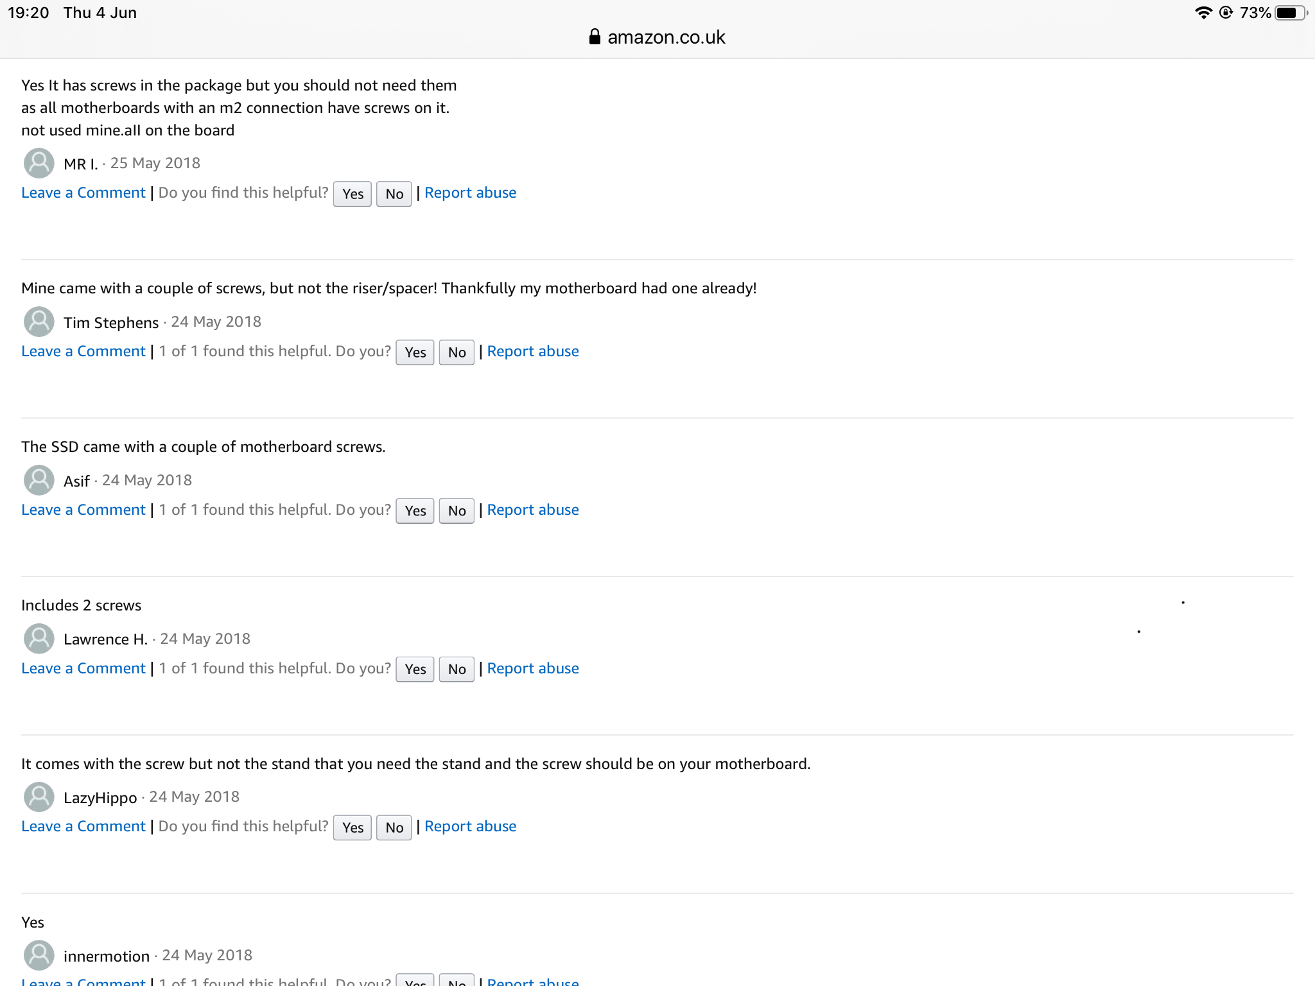Click the No button under MR I.
Viewport: 1315px width, 986px height.
(x=394, y=194)
